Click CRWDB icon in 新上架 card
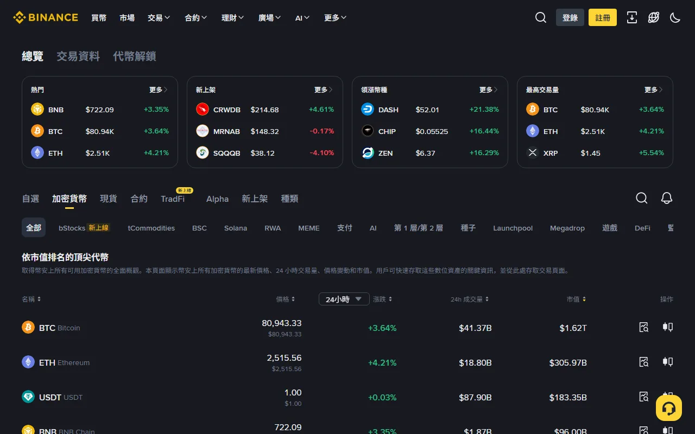The width and height of the screenshot is (695, 434). 203,109
